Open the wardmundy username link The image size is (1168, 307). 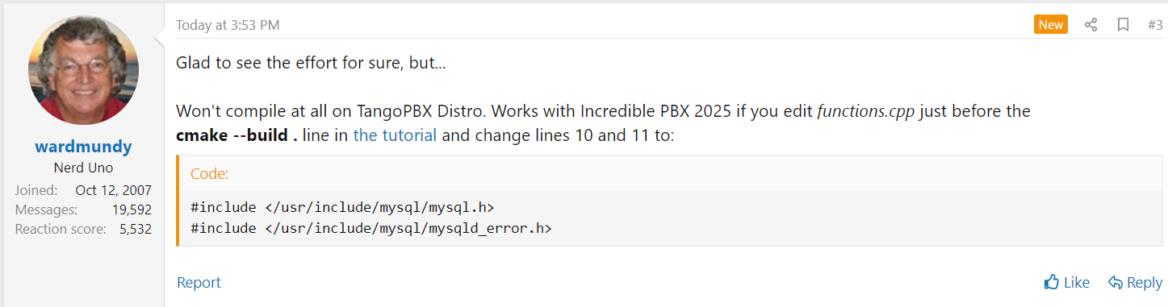pyautogui.click(x=84, y=147)
